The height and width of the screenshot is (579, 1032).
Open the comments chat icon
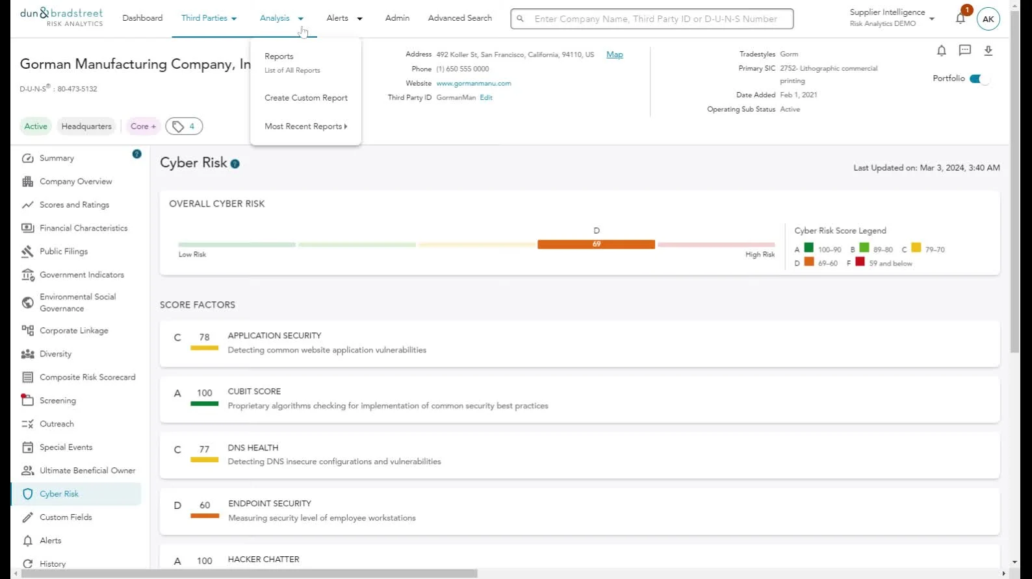click(965, 51)
